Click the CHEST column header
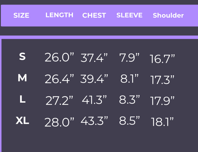 pos(94,15)
